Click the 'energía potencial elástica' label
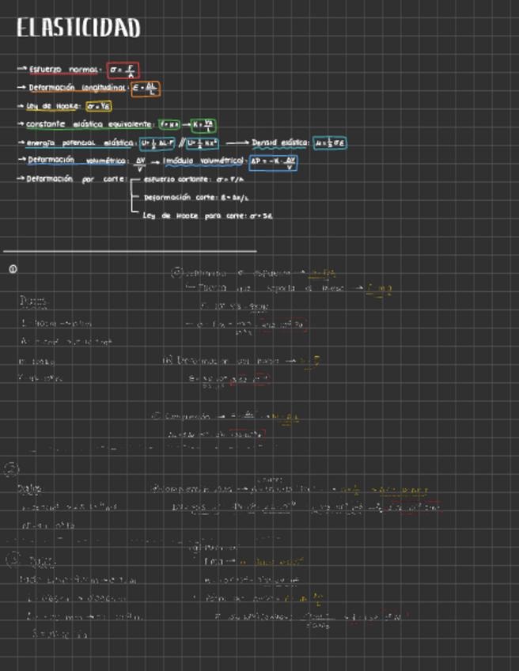519x671 pixels. click(x=79, y=143)
